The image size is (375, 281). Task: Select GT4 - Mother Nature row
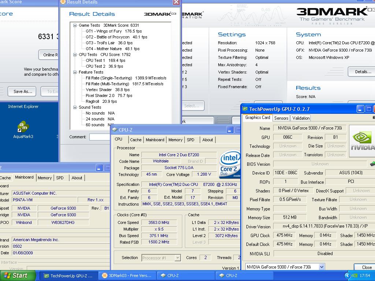pos(113,49)
